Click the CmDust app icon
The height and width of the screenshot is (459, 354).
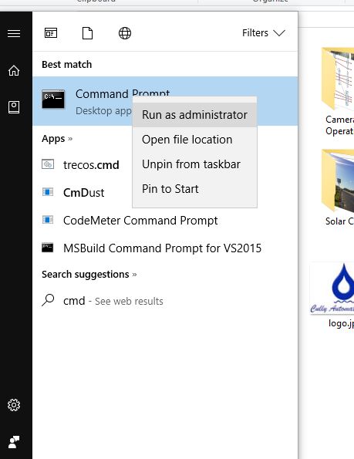(x=48, y=192)
